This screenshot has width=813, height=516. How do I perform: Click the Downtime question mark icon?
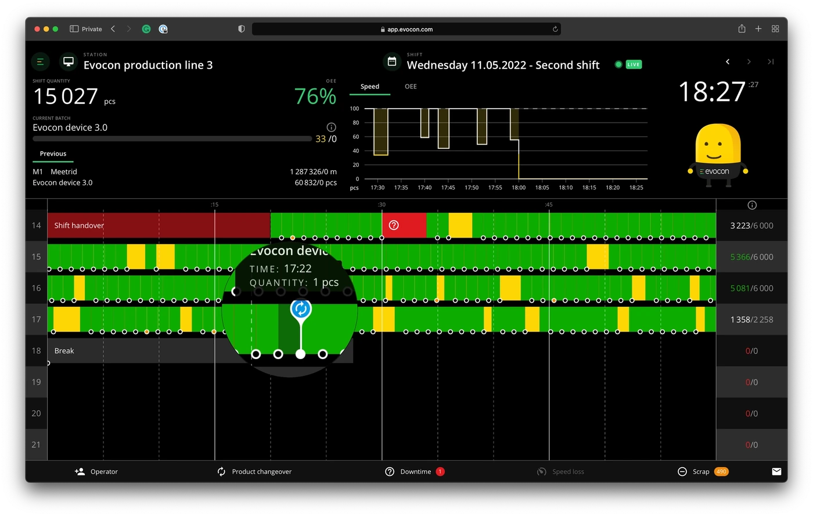pos(390,472)
